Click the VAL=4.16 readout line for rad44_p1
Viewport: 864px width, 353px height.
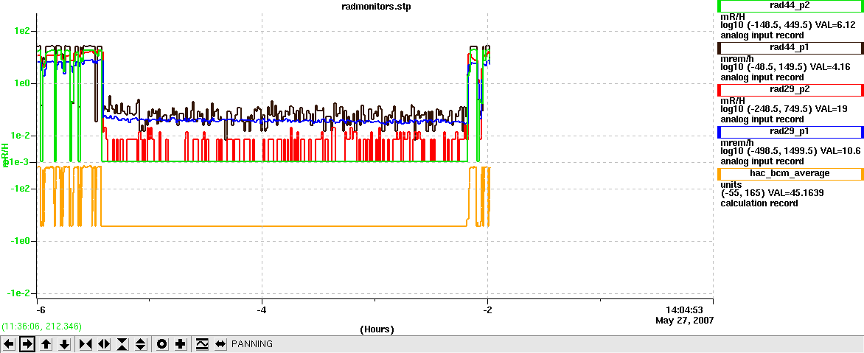[785, 66]
